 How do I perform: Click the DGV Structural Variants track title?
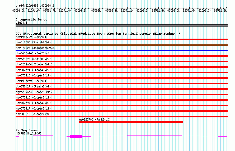click(x=98, y=34)
